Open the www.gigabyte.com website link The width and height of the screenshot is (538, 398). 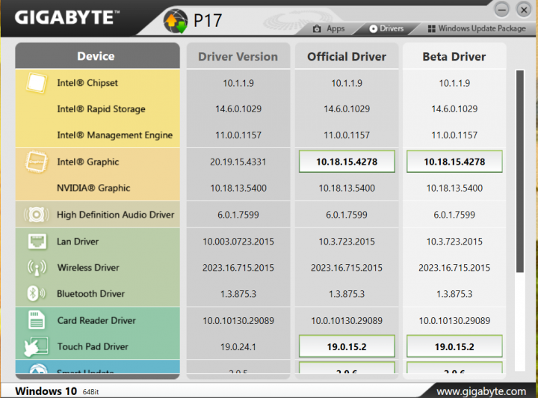(481, 391)
